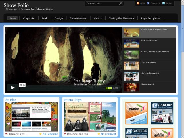Go to the Dark category
This screenshot has height=138, width=184.
[45, 18]
